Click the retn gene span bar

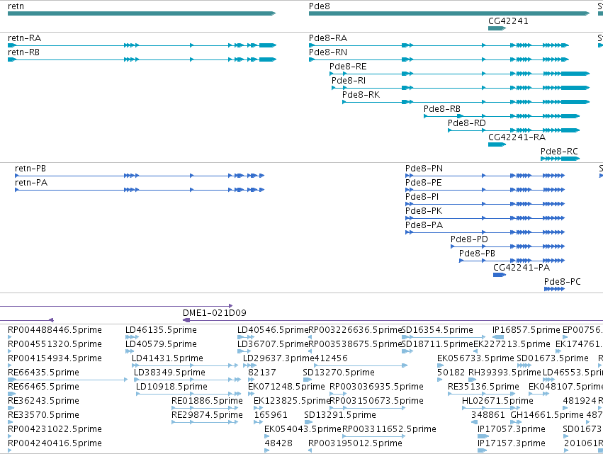tap(142, 13)
